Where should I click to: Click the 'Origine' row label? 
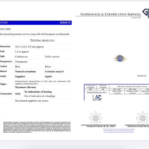tap(3, 84)
